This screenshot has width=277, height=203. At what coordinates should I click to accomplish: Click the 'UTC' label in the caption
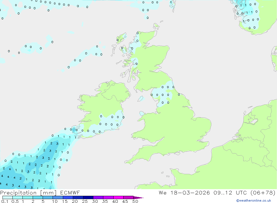241,192
